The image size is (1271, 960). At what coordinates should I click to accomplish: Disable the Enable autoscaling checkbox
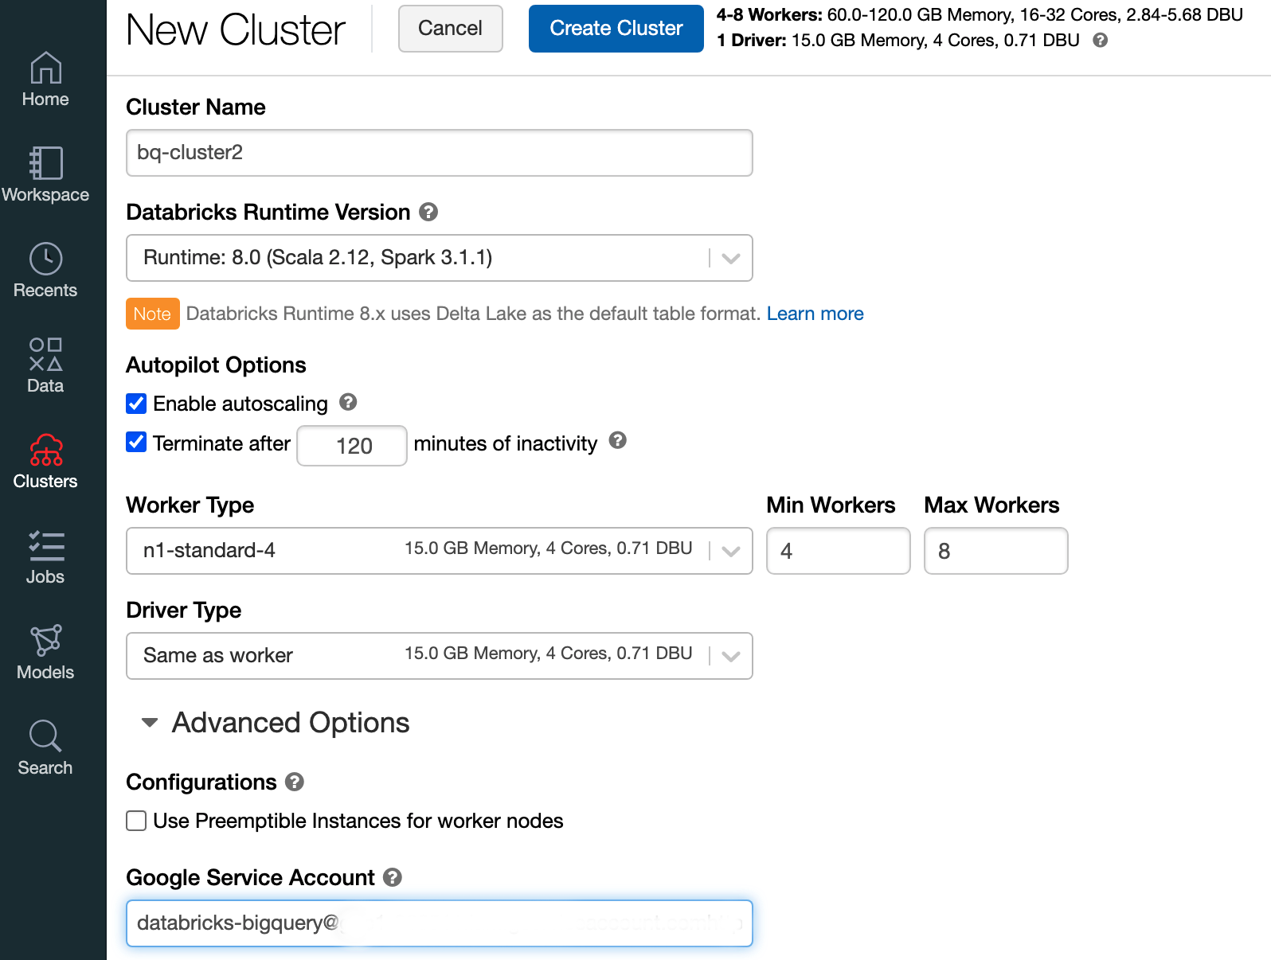(x=136, y=404)
